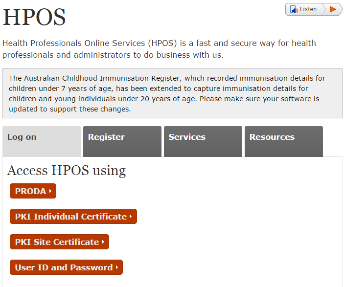Select PKI Site Certificate login
The height and width of the screenshot is (287, 345).
click(x=59, y=242)
